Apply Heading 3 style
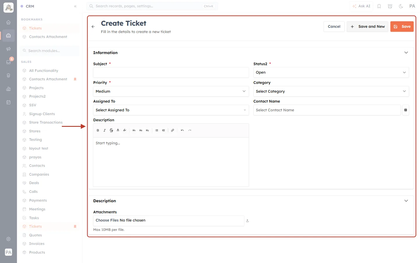This screenshot has width=420, height=263. click(147, 130)
